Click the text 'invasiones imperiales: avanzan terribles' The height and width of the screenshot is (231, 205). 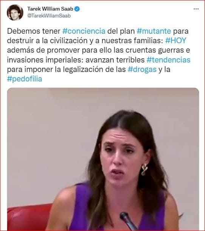[x=76, y=60]
